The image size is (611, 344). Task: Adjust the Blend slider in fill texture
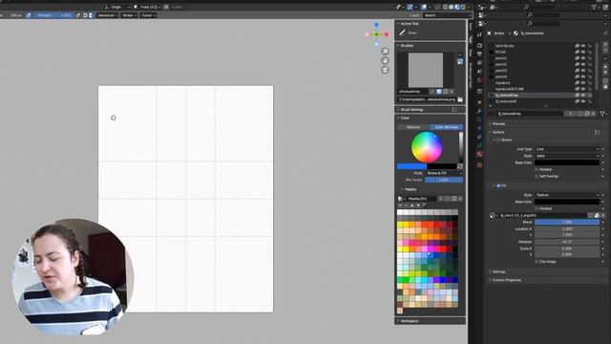567,222
